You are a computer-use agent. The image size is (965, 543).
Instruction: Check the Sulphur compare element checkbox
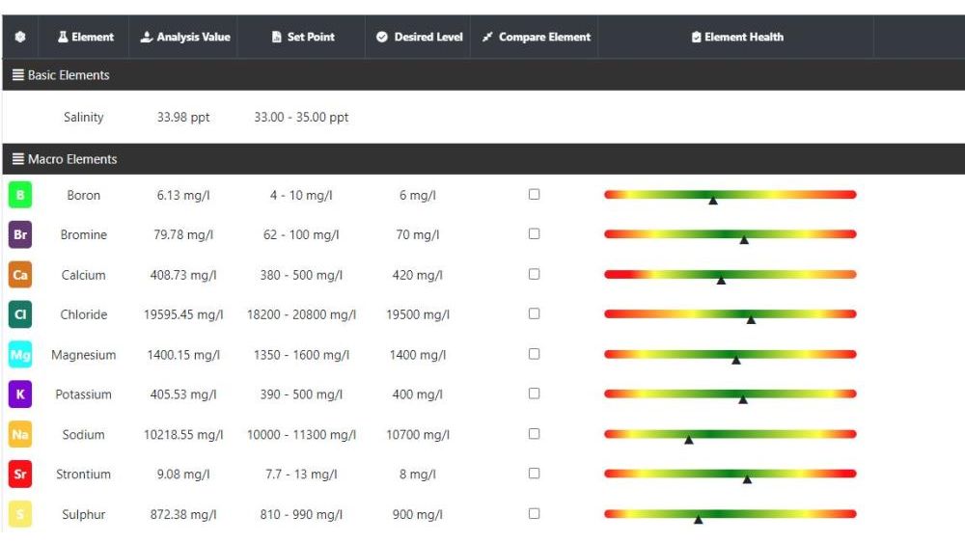pyautogui.click(x=535, y=514)
